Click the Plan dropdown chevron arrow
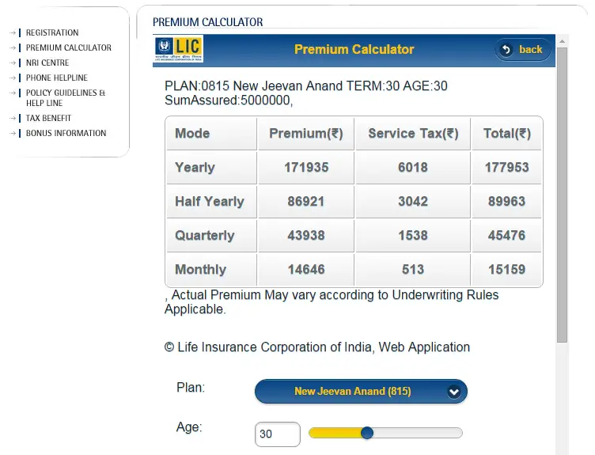The width and height of the screenshot is (595, 455). [454, 392]
